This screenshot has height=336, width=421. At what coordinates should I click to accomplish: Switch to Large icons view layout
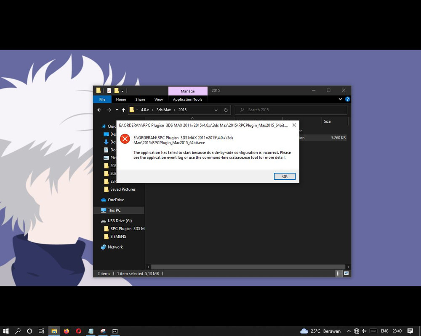[346, 273]
